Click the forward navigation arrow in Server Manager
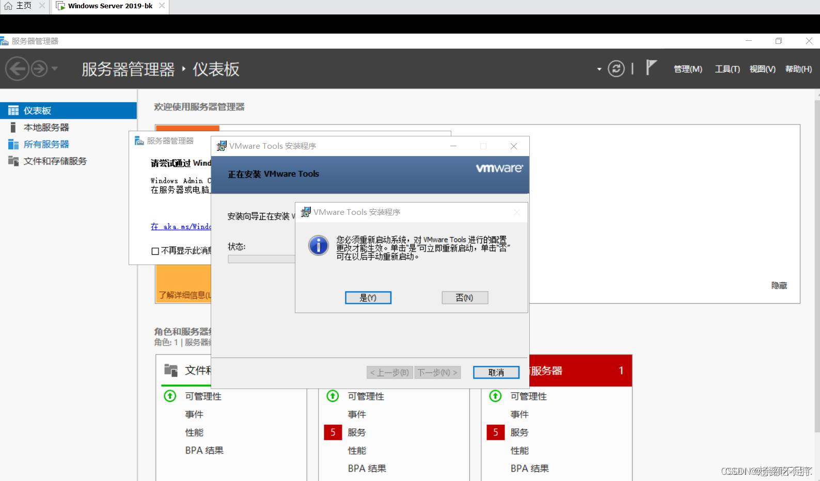The image size is (820, 481). tap(39, 68)
